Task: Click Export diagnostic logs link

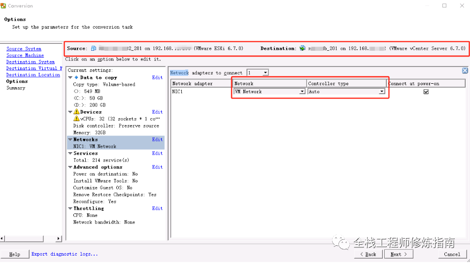Action: (65, 254)
